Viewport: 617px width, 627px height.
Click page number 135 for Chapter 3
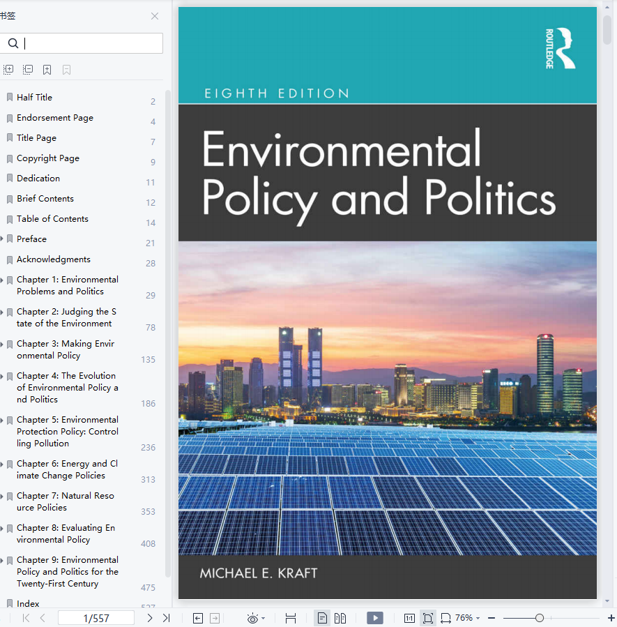pyautogui.click(x=148, y=359)
